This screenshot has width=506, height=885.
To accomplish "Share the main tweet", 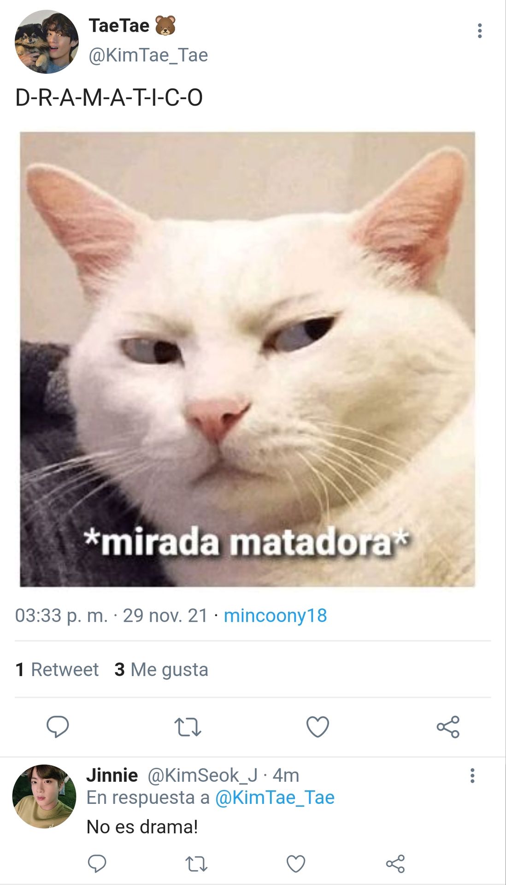I will pos(448,727).
